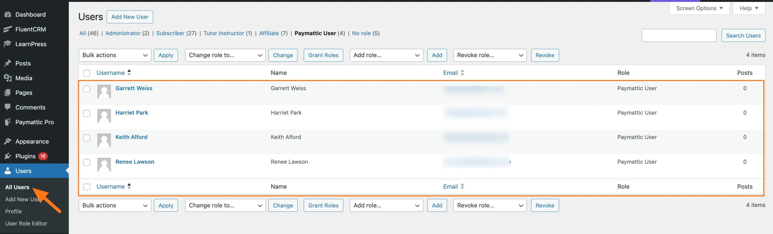Open Renee Lawson username link
The height and width of the screenshot is (234, 773).
coord(135,162)
